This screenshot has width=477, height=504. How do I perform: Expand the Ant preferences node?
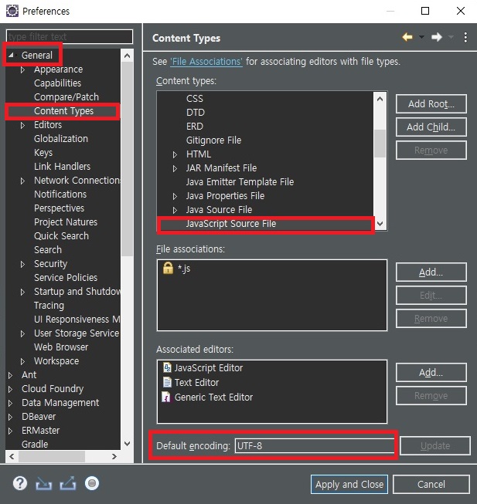tap(10, 375)
